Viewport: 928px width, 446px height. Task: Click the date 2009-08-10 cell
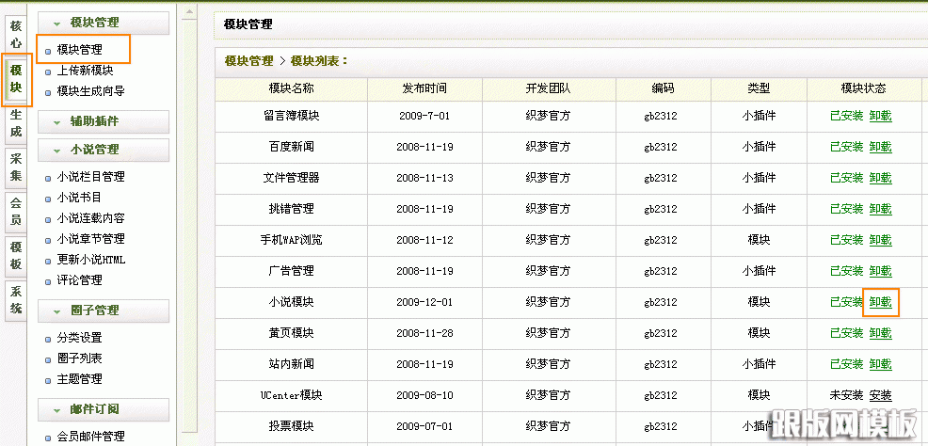point(424,395)
